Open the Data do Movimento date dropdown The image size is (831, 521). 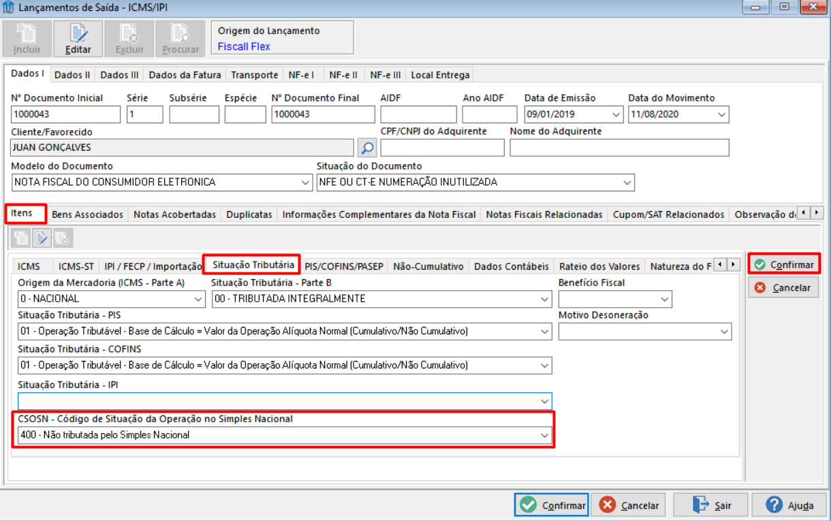click(722, 114)
